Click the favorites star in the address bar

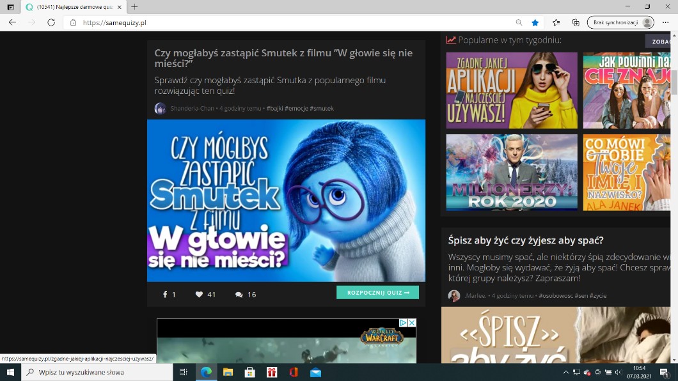coord(535,22)
